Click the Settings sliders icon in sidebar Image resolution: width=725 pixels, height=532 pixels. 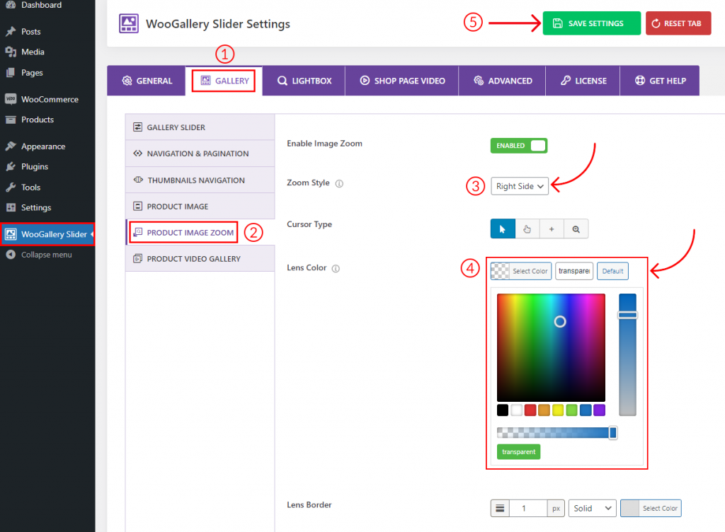pyautogui.click(x=11, y=207)
